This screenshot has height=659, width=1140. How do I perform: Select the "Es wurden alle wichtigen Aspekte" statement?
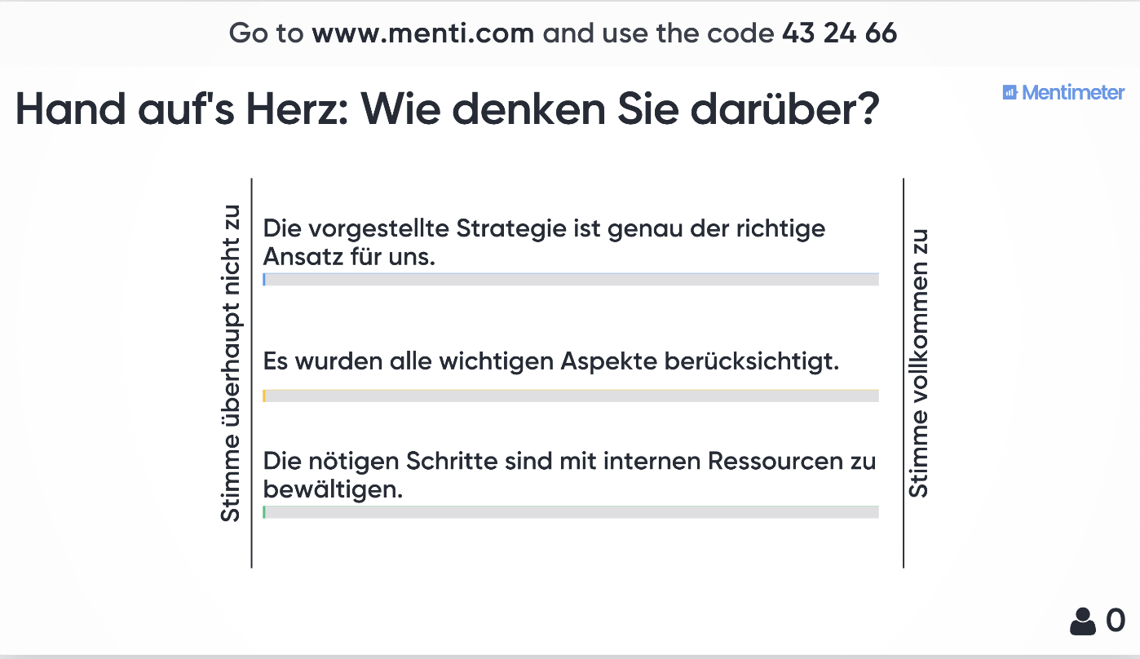[x=550, y=361]
